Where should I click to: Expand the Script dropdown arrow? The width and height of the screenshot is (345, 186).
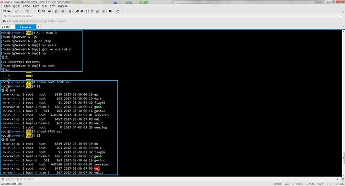pyautogui.click(x=106, y=11)
